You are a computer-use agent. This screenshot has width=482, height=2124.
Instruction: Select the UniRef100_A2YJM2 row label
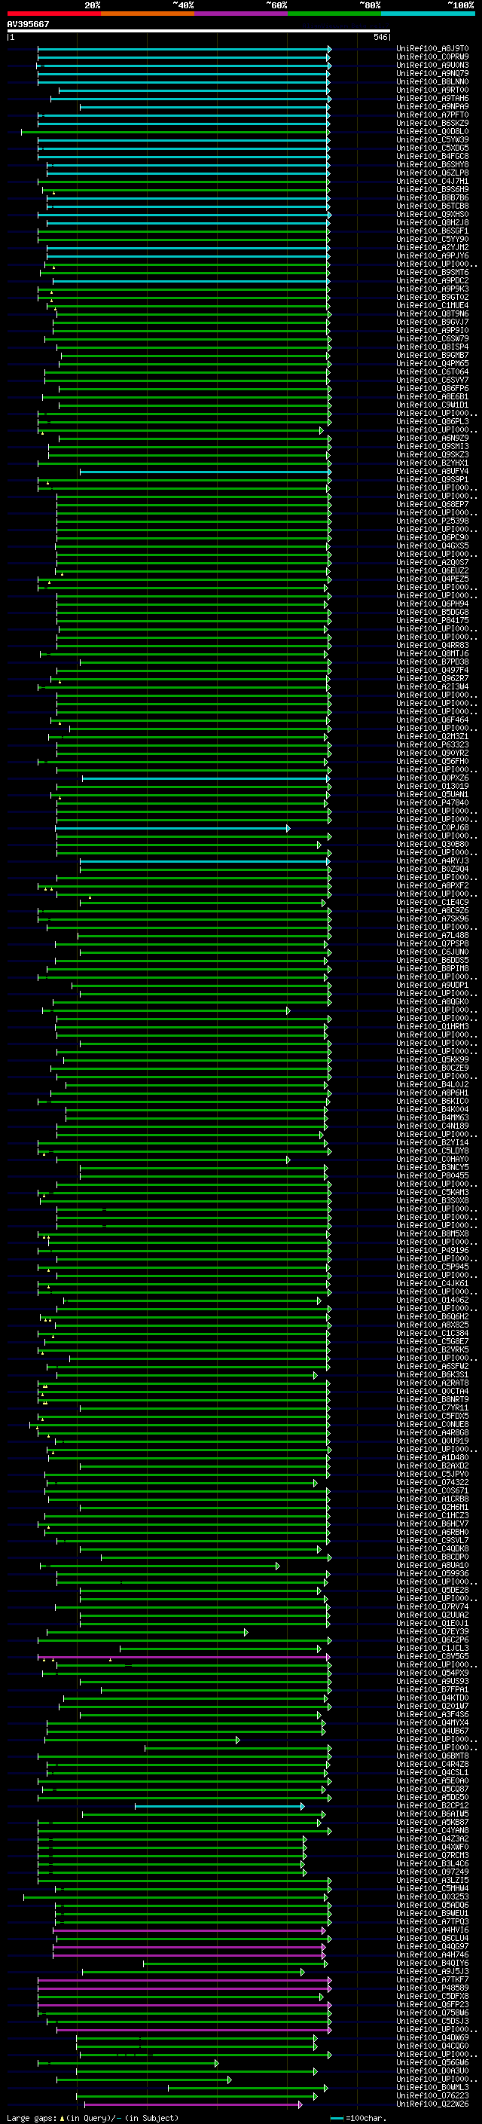pyautogui.click(x=432, y=247)
